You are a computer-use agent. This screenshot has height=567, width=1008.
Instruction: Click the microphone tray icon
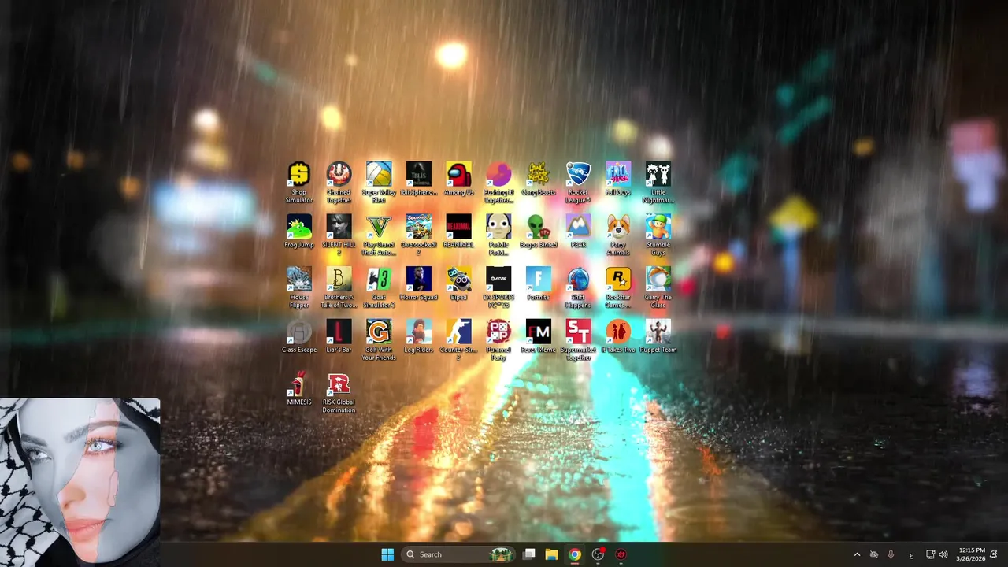[891, 554]
